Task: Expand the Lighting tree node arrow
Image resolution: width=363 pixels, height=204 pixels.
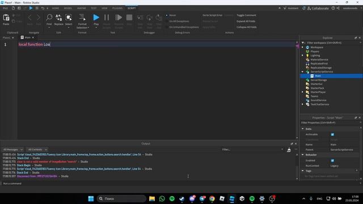Action: click(x=302, y=56)
